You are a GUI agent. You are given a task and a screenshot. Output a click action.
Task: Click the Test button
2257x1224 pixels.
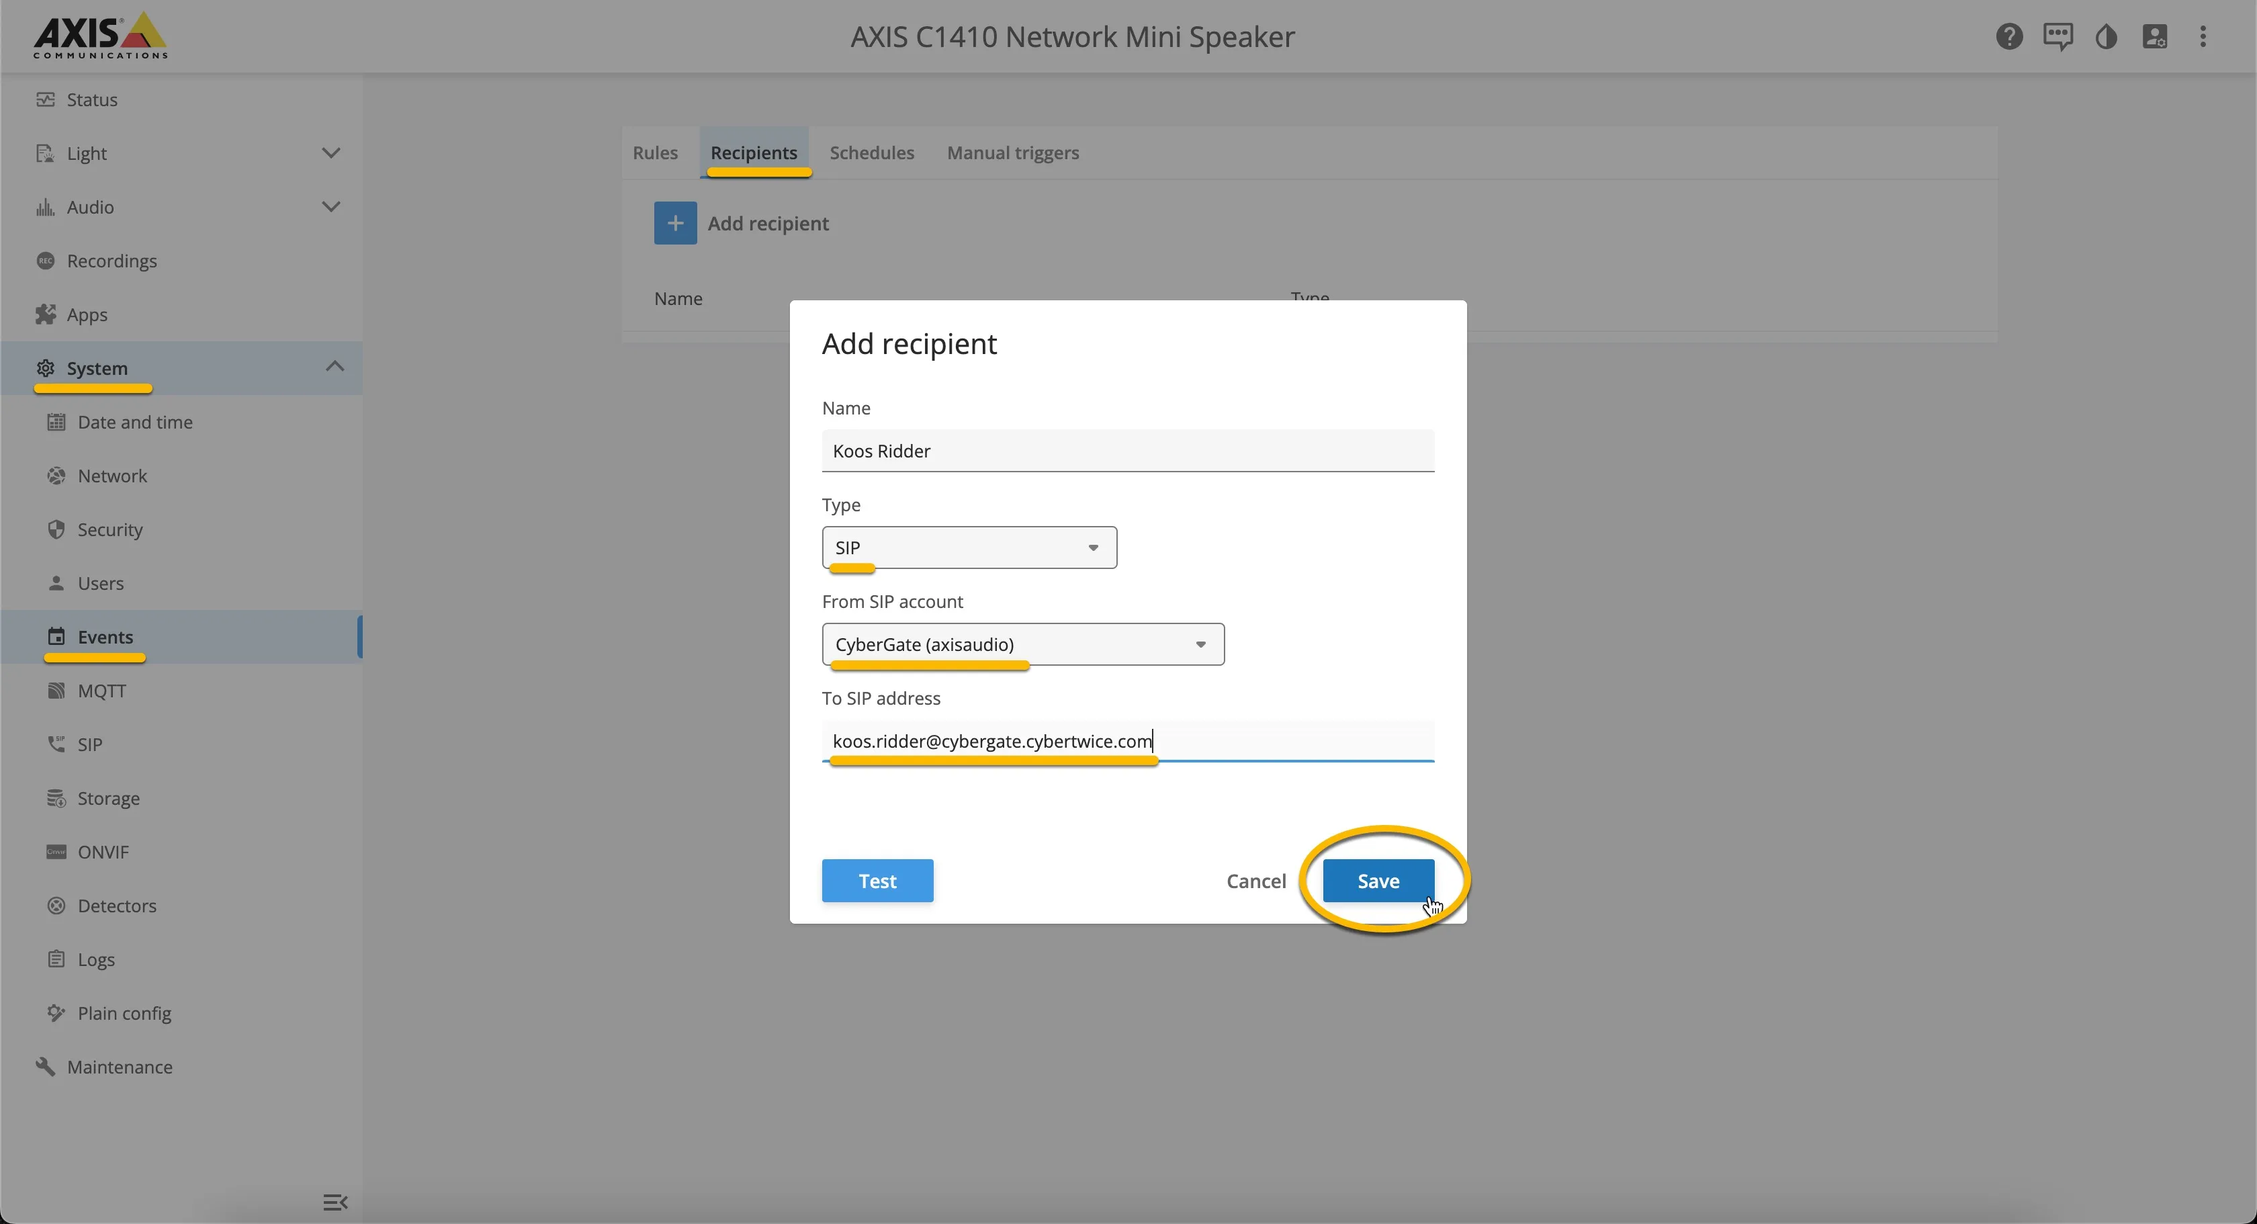(x=877, y=881)
